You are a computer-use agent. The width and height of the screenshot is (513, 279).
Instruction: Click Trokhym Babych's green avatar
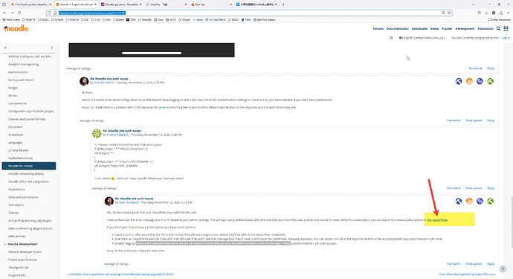point(97,133)
